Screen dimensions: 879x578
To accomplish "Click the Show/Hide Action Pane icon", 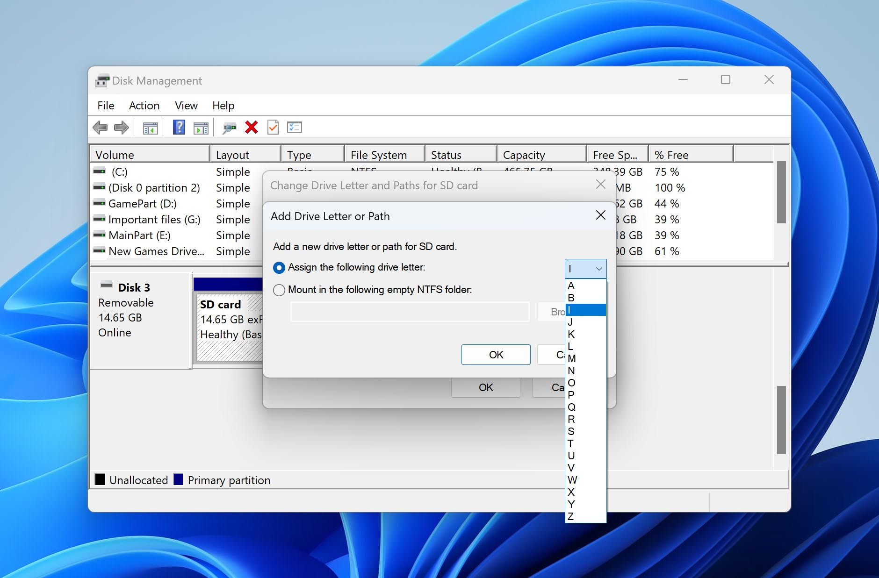I will point(201,128).
